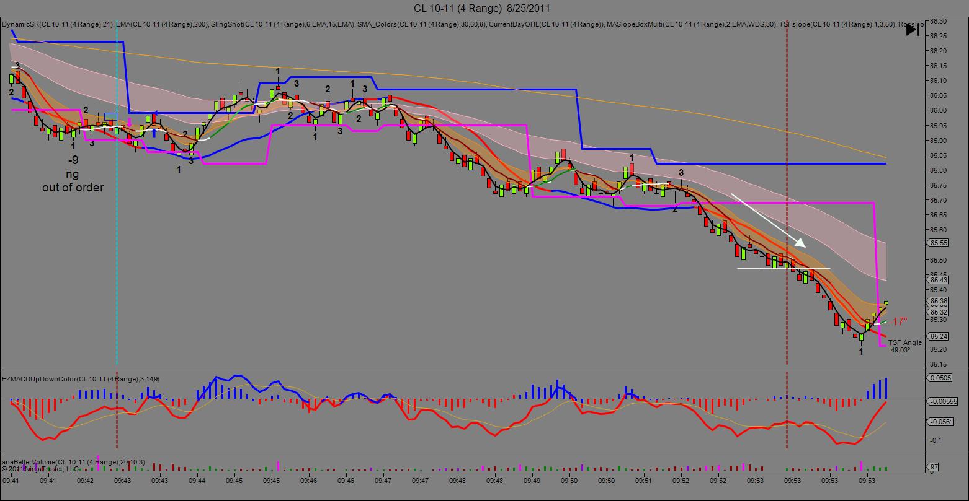Select the EZMACDUpDownColor panel label
This screenshot has width=969, height=501.
pos(81,378)
